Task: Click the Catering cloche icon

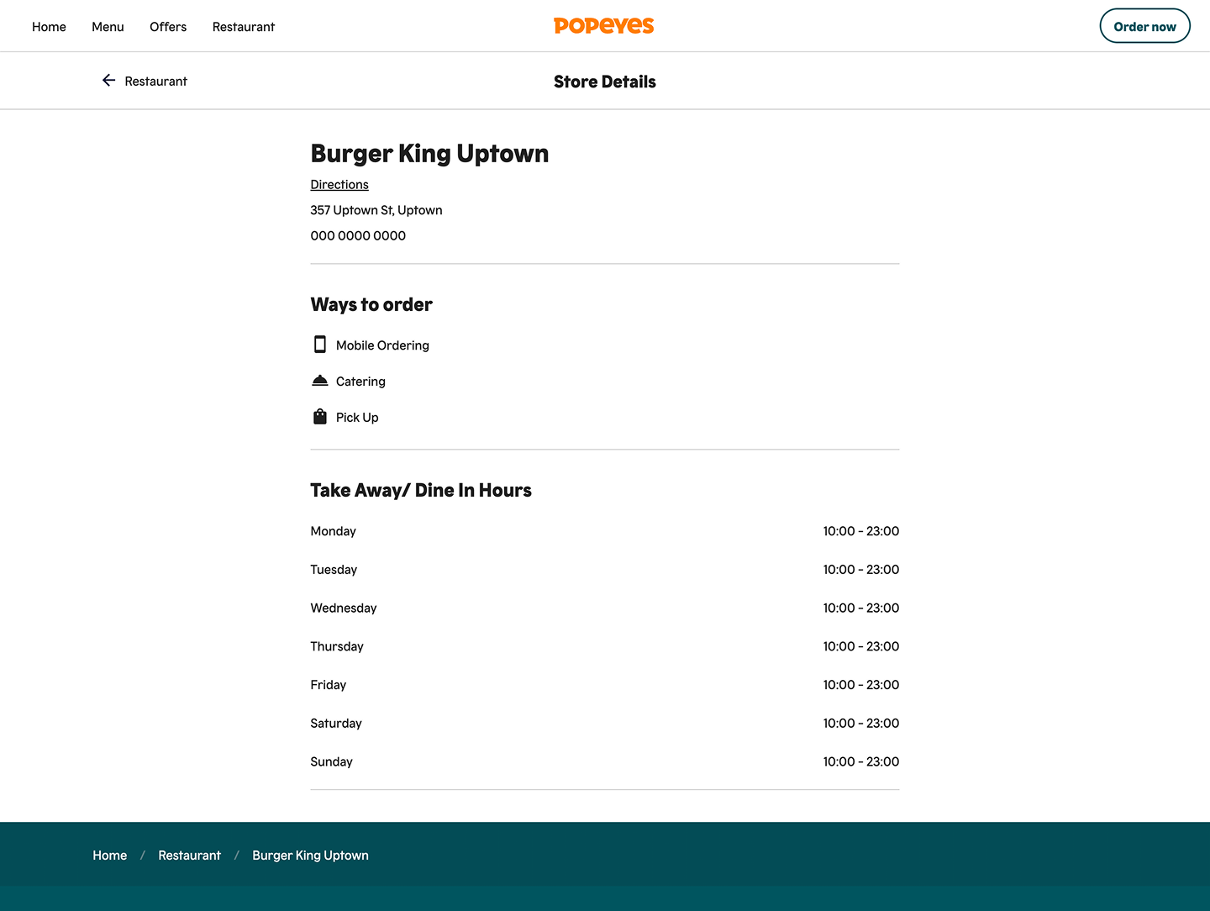Action: (x=319, y=381)
